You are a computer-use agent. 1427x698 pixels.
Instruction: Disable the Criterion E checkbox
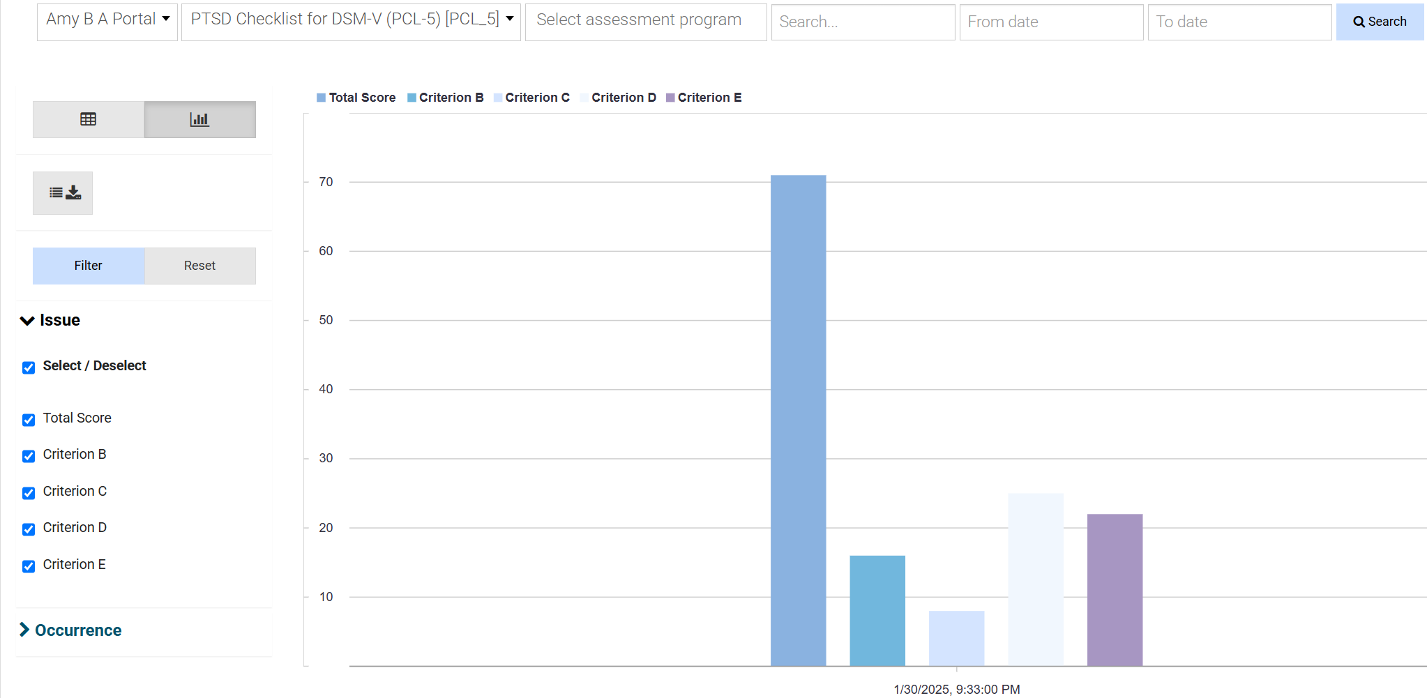tap(29, 566)
